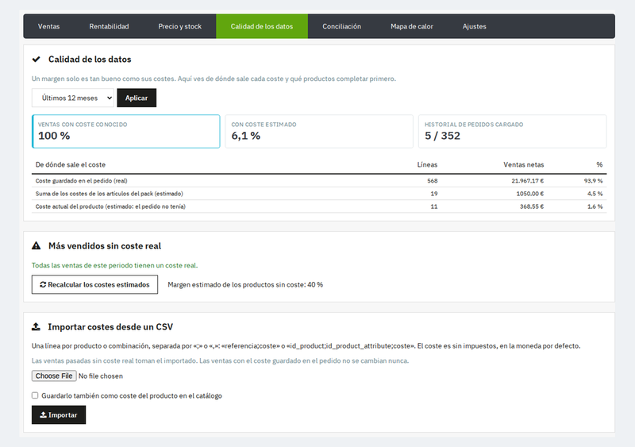Switch to Mapa de calor tab
The height and width of the screenshot is (447, 635).
coord(412,26)
